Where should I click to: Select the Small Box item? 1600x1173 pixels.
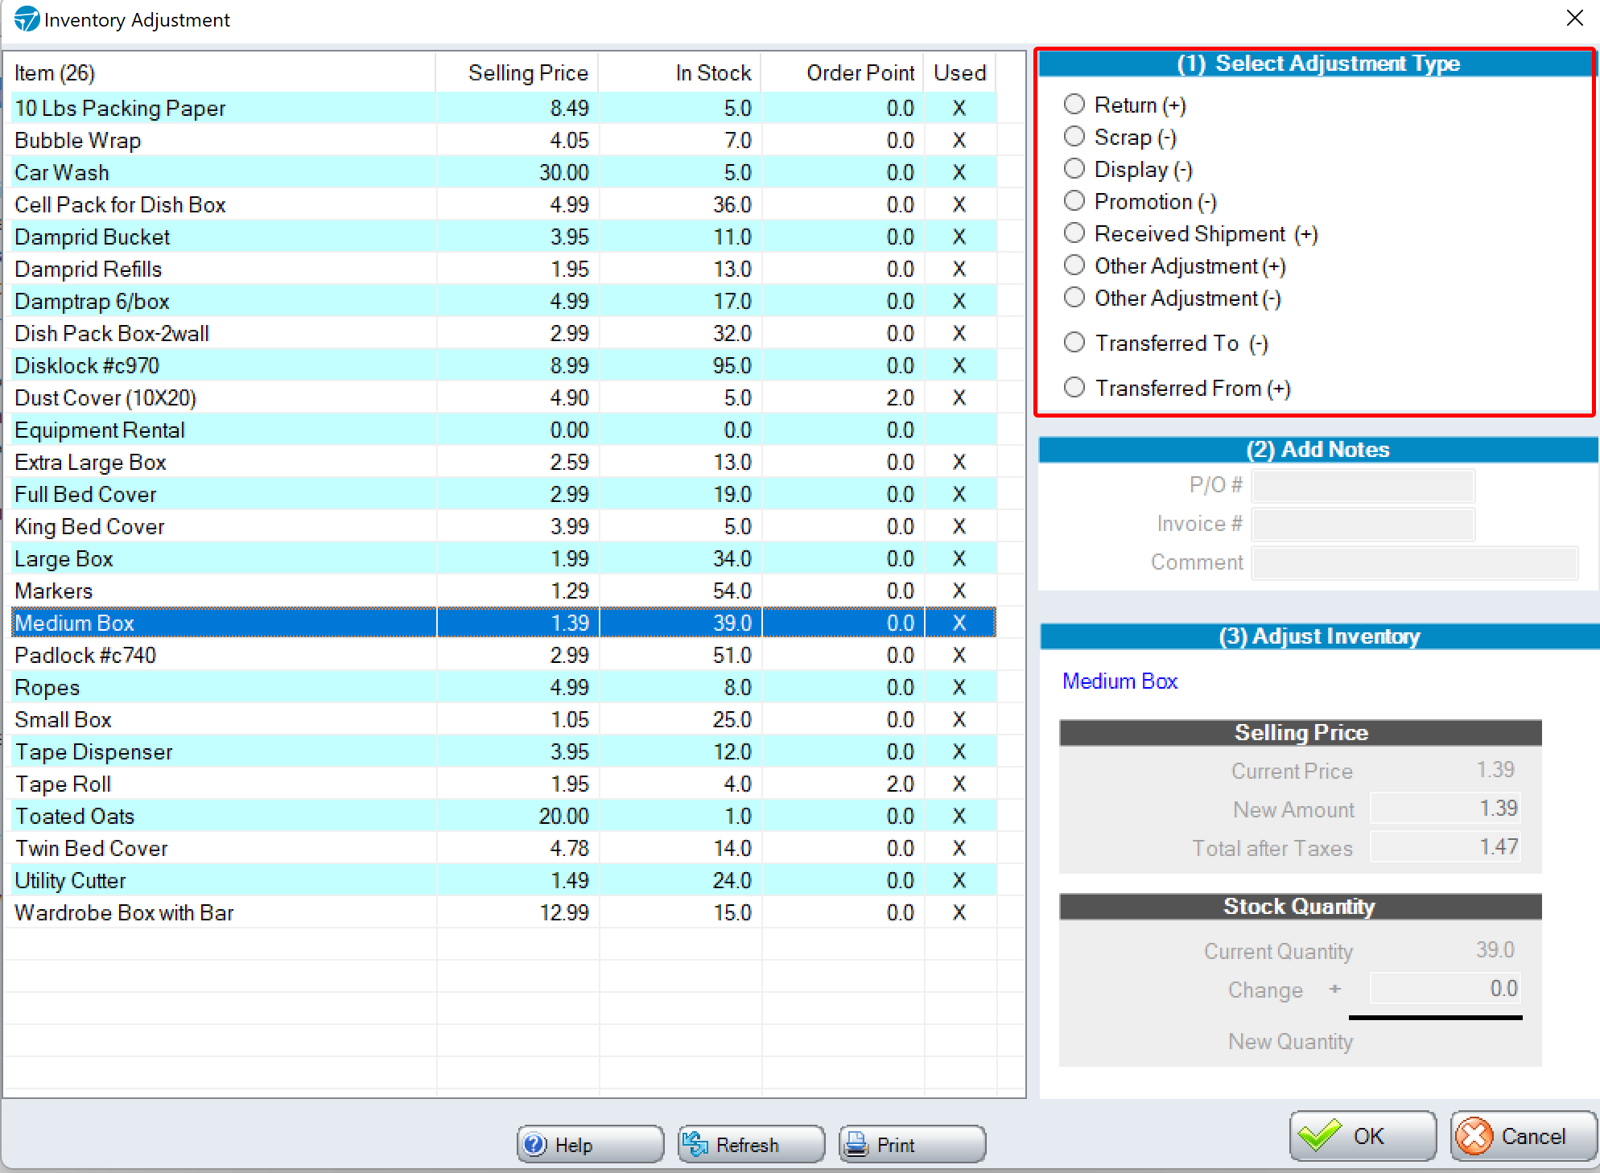[x=504, y=719]
